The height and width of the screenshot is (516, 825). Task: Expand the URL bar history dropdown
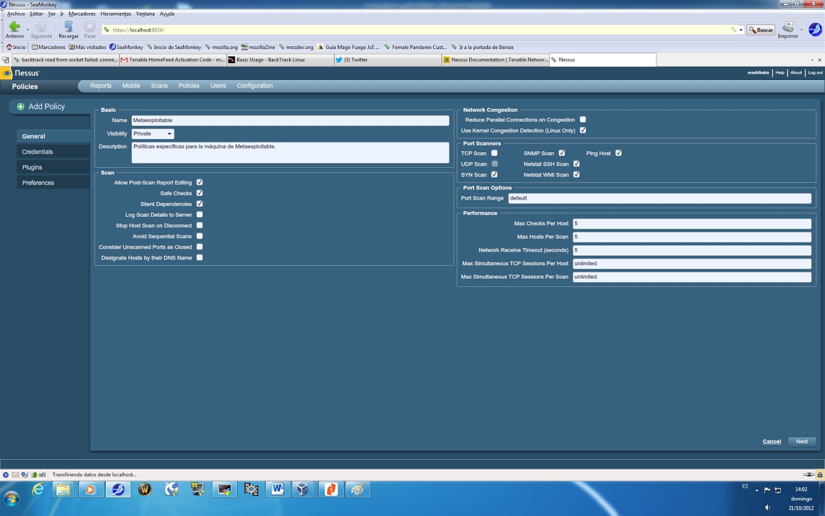[x=741, y=30]
